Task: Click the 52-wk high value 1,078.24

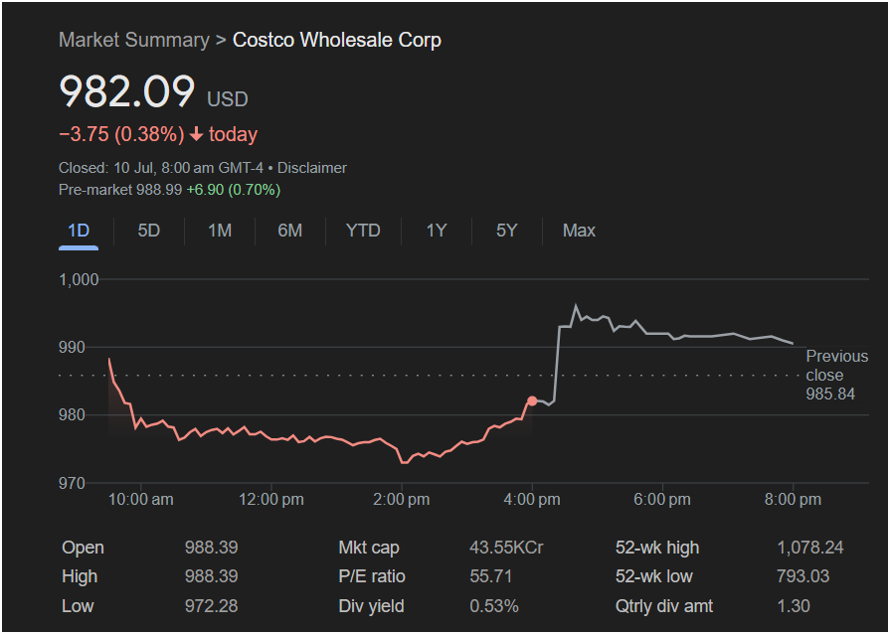Action: click(810, 548)
